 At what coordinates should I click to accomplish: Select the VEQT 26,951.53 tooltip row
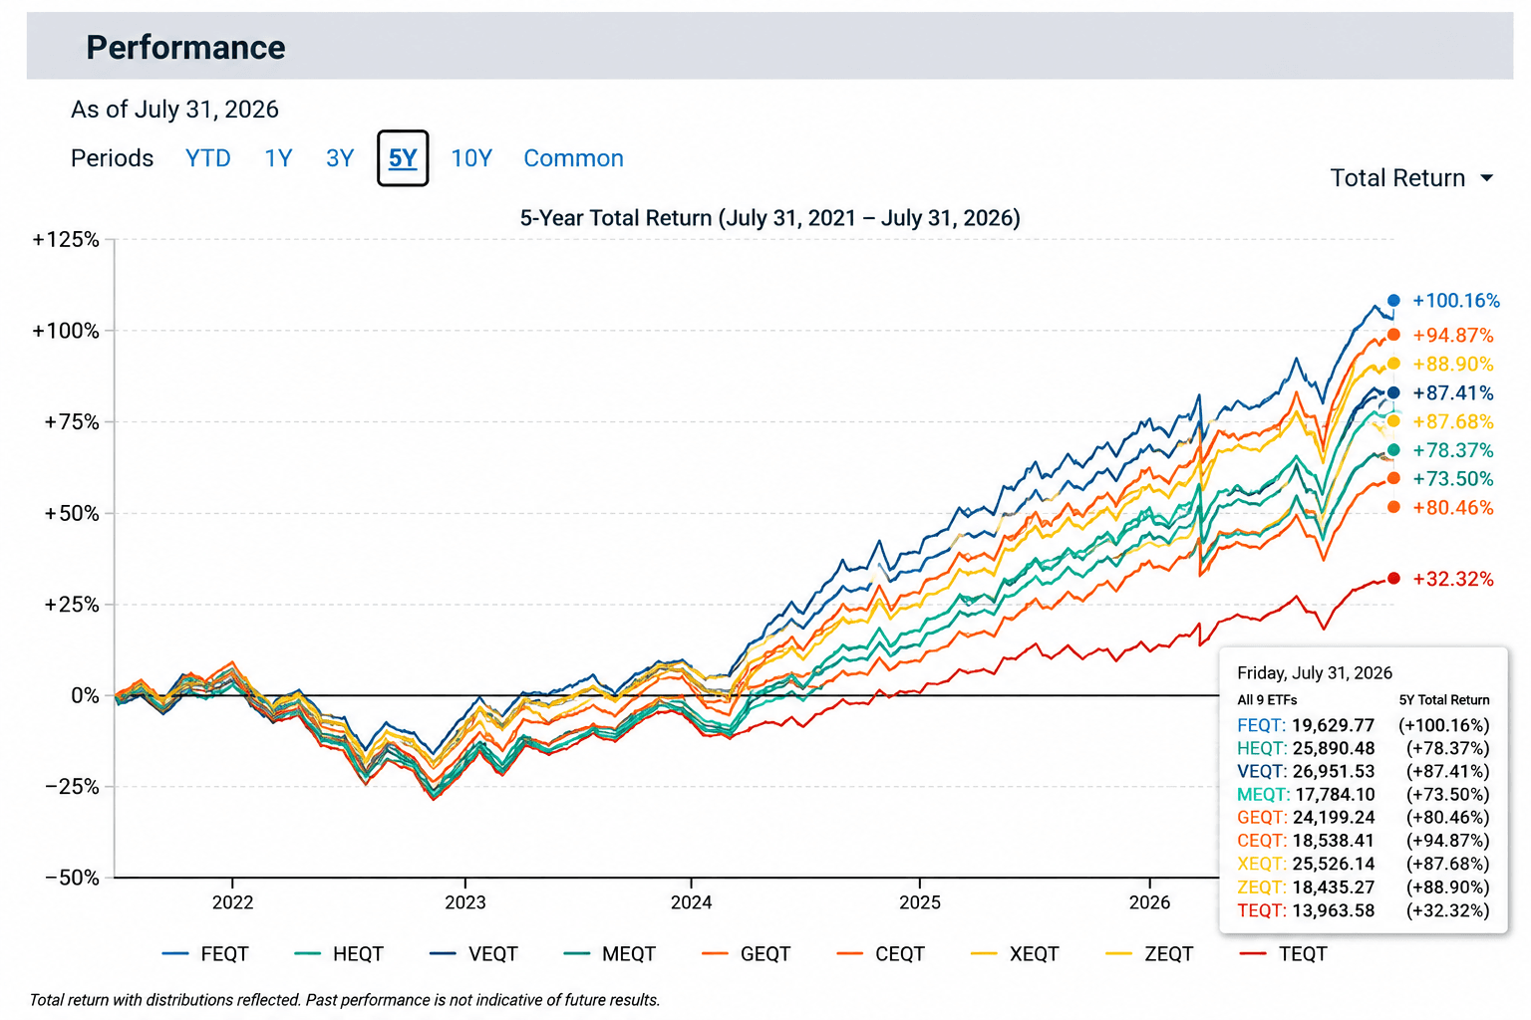pos(1364,772)
